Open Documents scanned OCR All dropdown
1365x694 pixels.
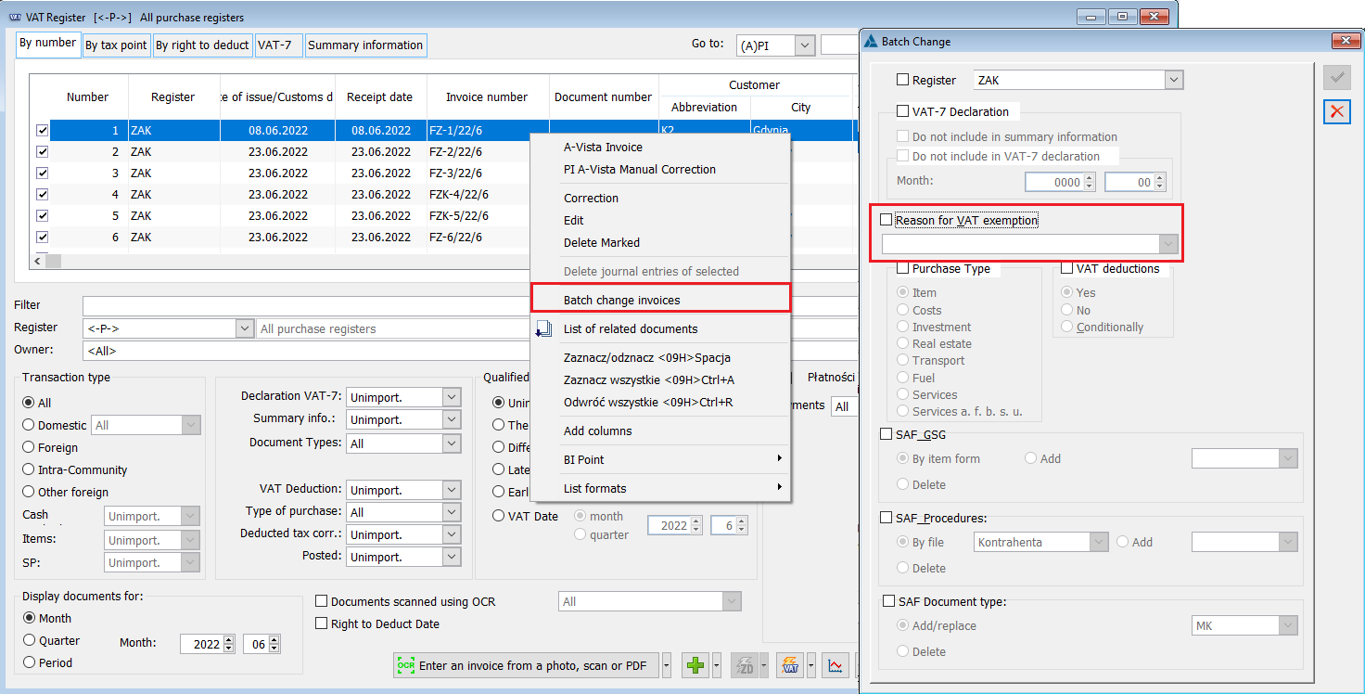[x=732, y=601]
